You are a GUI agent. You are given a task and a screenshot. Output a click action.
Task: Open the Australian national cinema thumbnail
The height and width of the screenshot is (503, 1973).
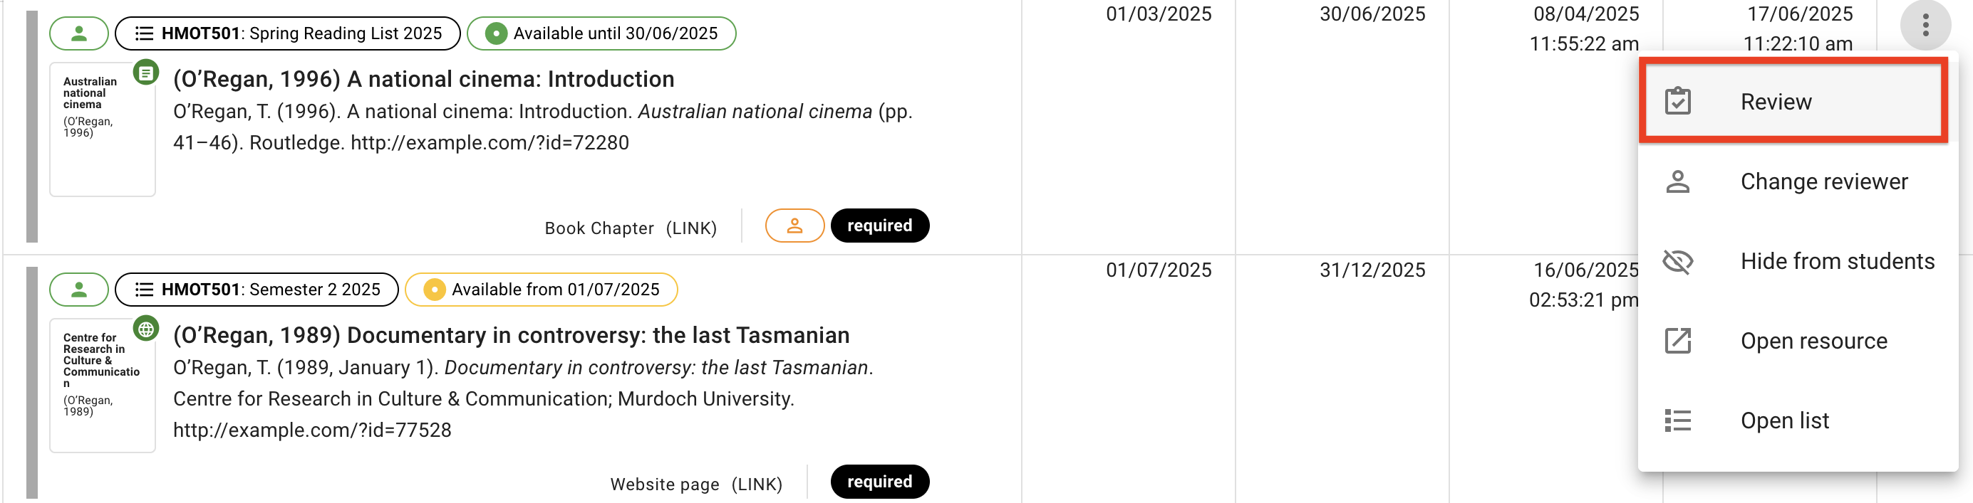pos(102,129)
